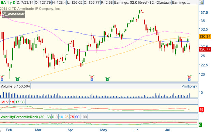This screenshot has width=213, height=132.
Task: Click the blue lightbulb marker under $2.42 earnings
Action: (189, 79)
